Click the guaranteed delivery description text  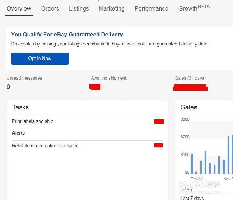tap(110, 44)
